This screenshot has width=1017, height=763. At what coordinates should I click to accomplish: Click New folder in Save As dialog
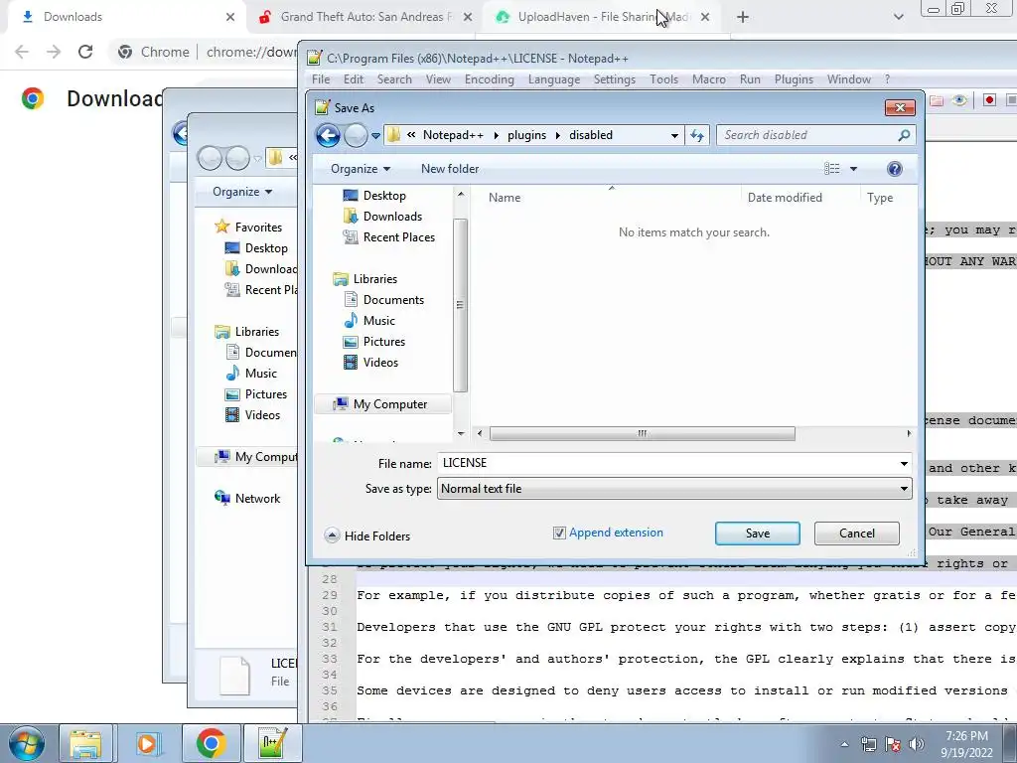point(450,169)
